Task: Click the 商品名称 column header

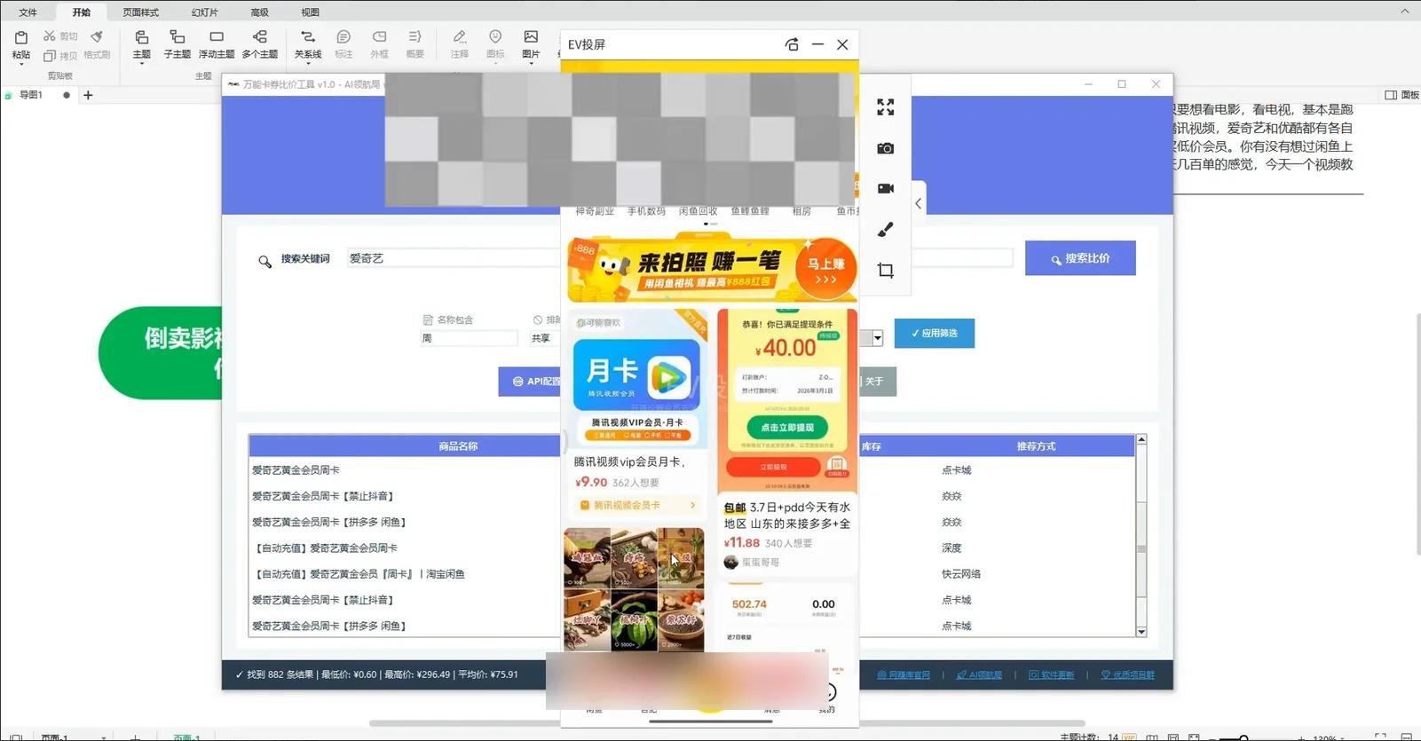Action: click(458, 446)
